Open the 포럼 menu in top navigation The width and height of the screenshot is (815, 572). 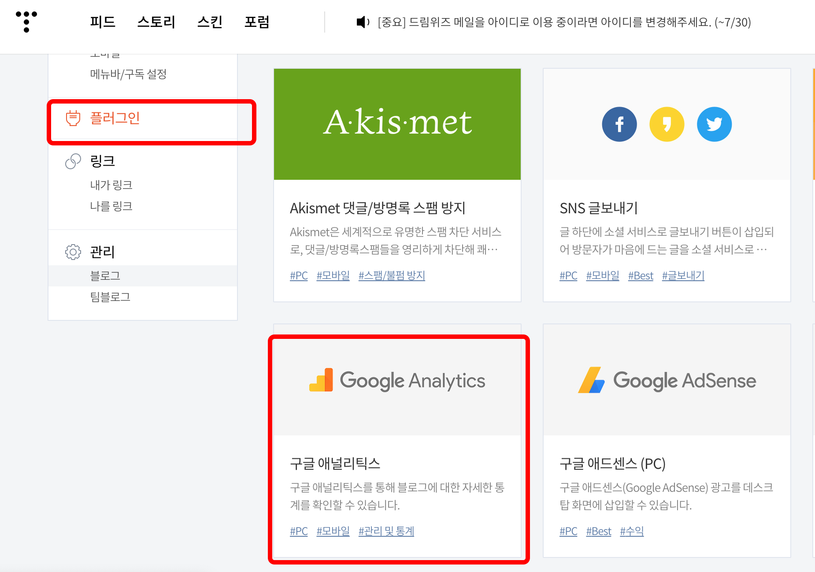(257, 22)
